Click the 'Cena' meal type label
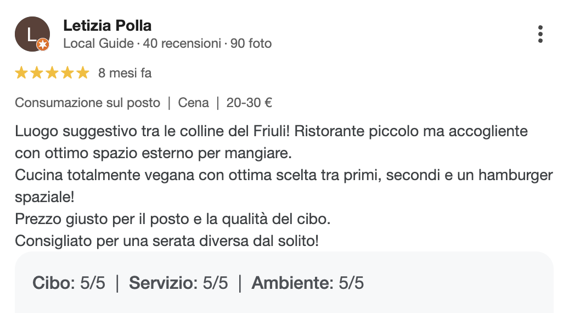This screenshot has width=569, height=313. 193,103
